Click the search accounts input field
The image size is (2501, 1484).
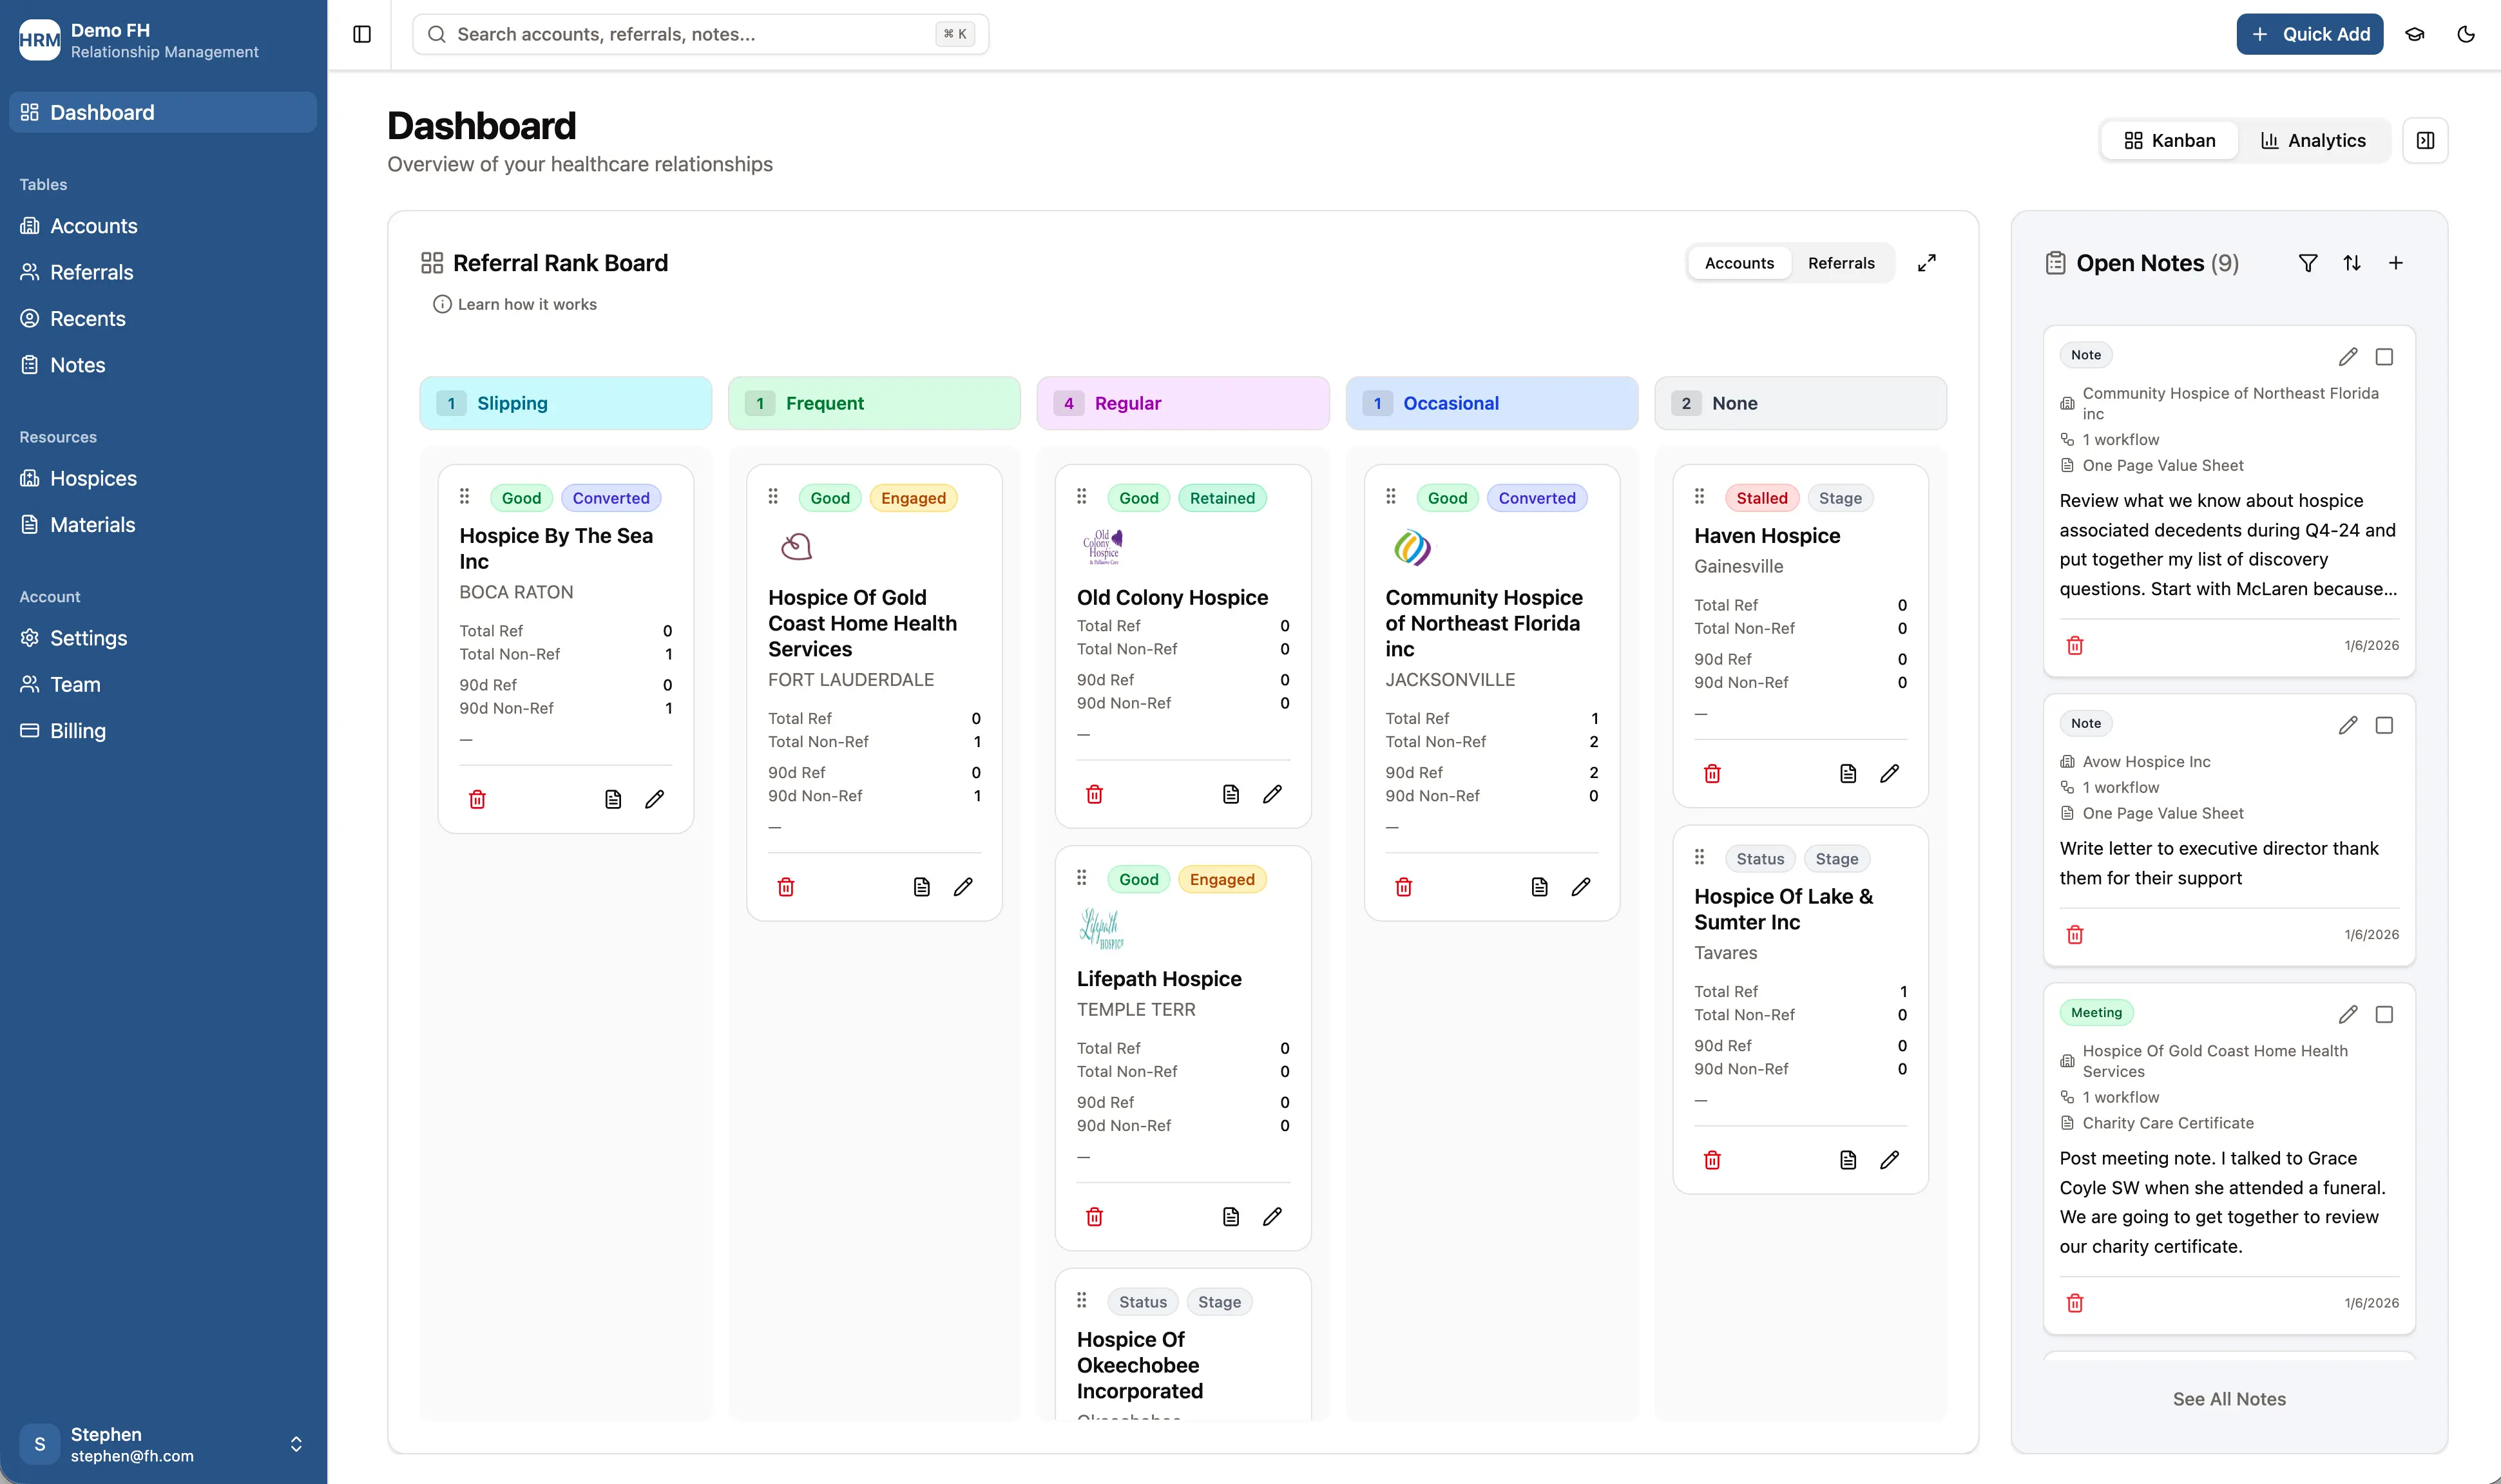[x=700, y=33]
